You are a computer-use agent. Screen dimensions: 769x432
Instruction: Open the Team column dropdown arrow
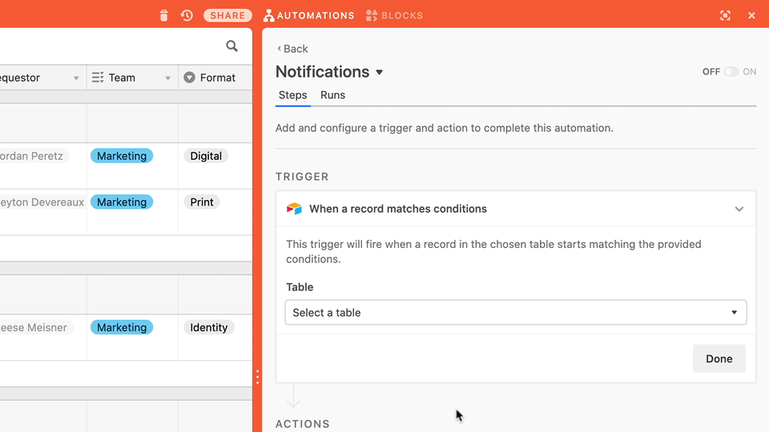click(168, 78)
